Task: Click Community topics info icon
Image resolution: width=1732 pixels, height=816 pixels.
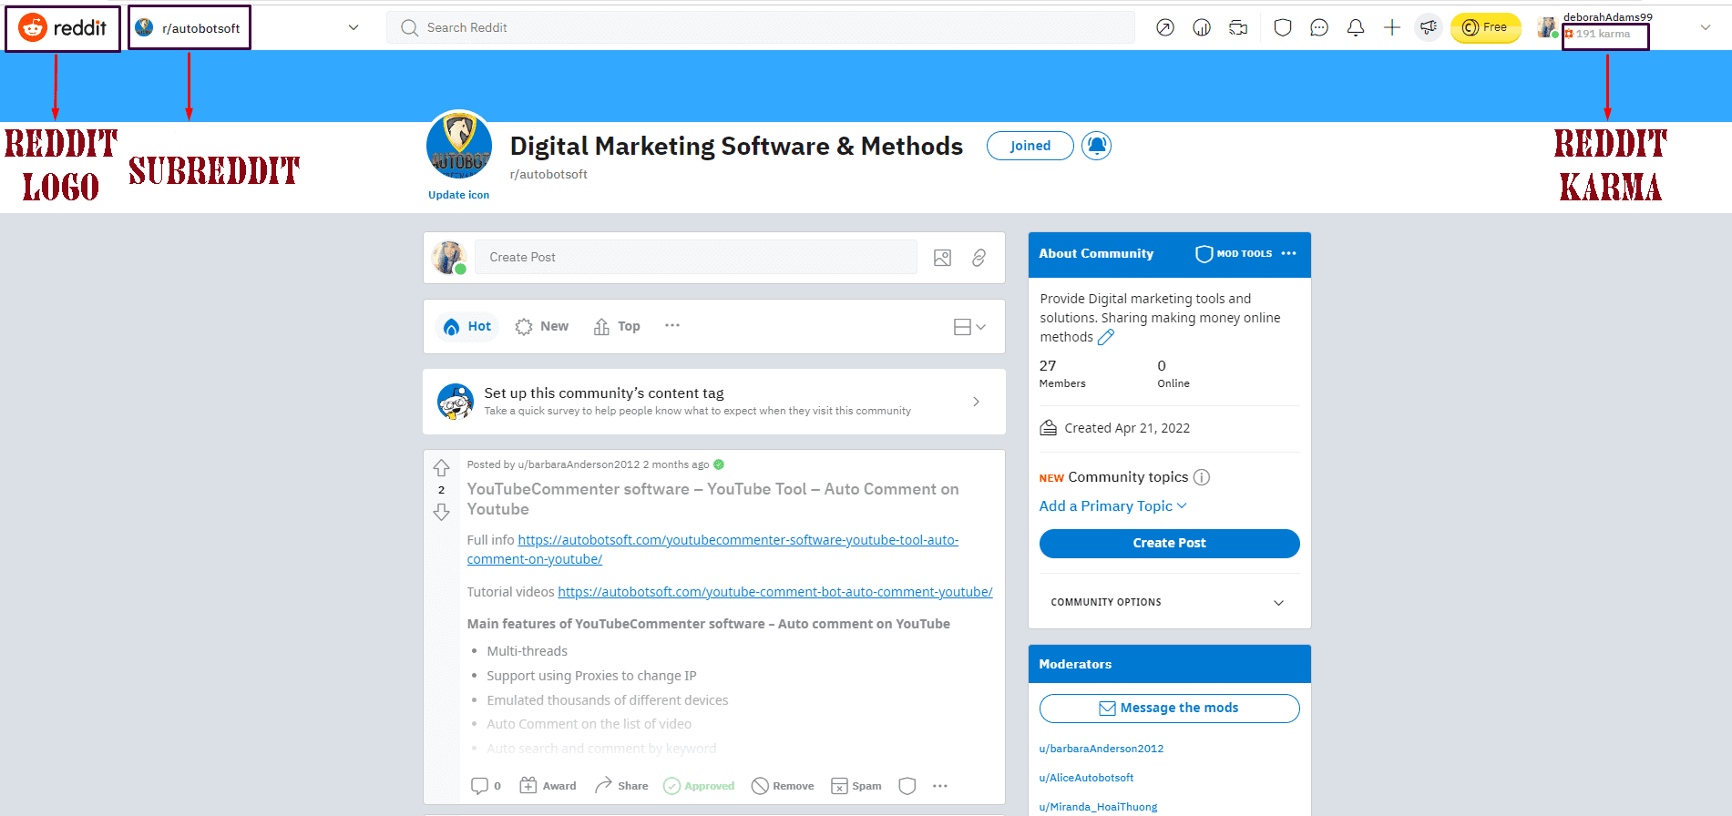Action: click(x=1202, y=477)
